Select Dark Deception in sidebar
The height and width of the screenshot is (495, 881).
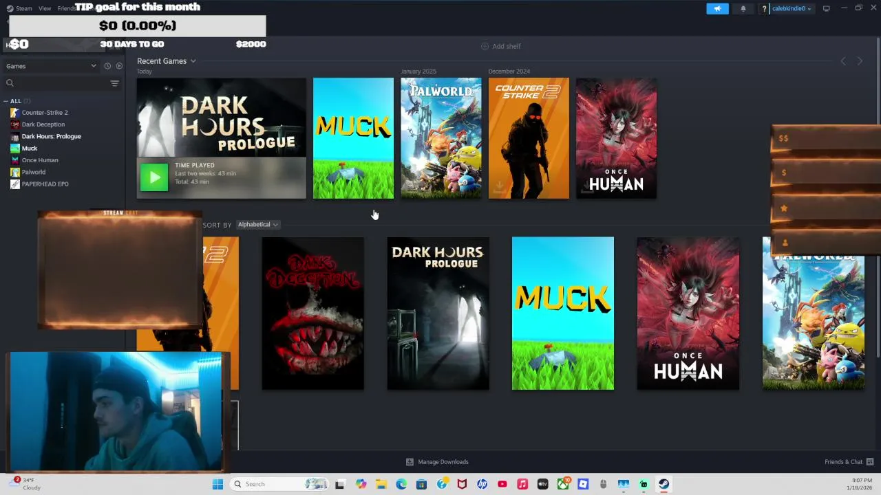(43, 124)
